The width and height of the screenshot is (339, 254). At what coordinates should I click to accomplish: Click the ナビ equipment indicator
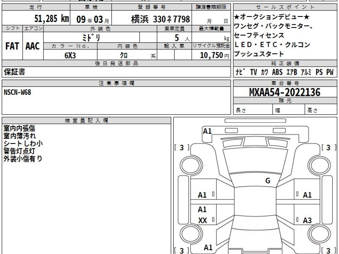point(240,72)
